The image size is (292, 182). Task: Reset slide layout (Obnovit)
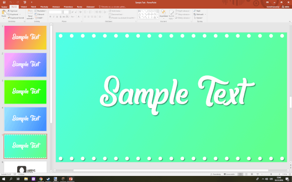tap(40, 15)
